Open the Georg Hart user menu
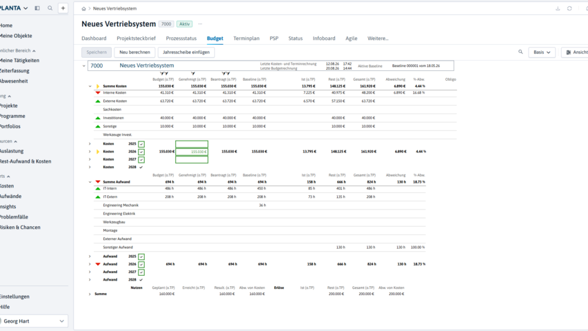The width and height of the screenshot is (588, 331). tap(33, 321)
